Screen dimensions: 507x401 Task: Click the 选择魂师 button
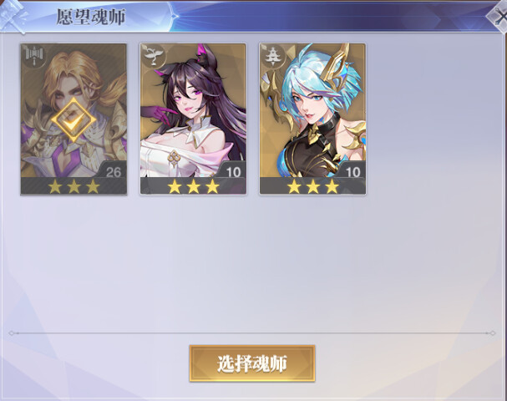(252, 363)
